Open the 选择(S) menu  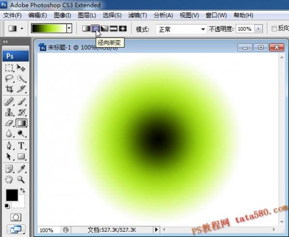click(112, 15)
